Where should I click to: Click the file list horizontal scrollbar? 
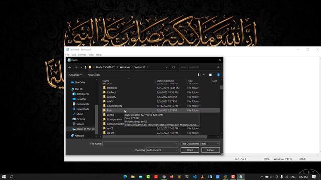pos(155,137)
